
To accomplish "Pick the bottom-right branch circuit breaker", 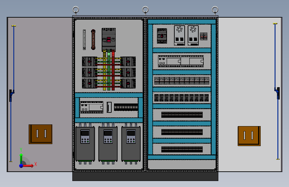I will [128, 84].
